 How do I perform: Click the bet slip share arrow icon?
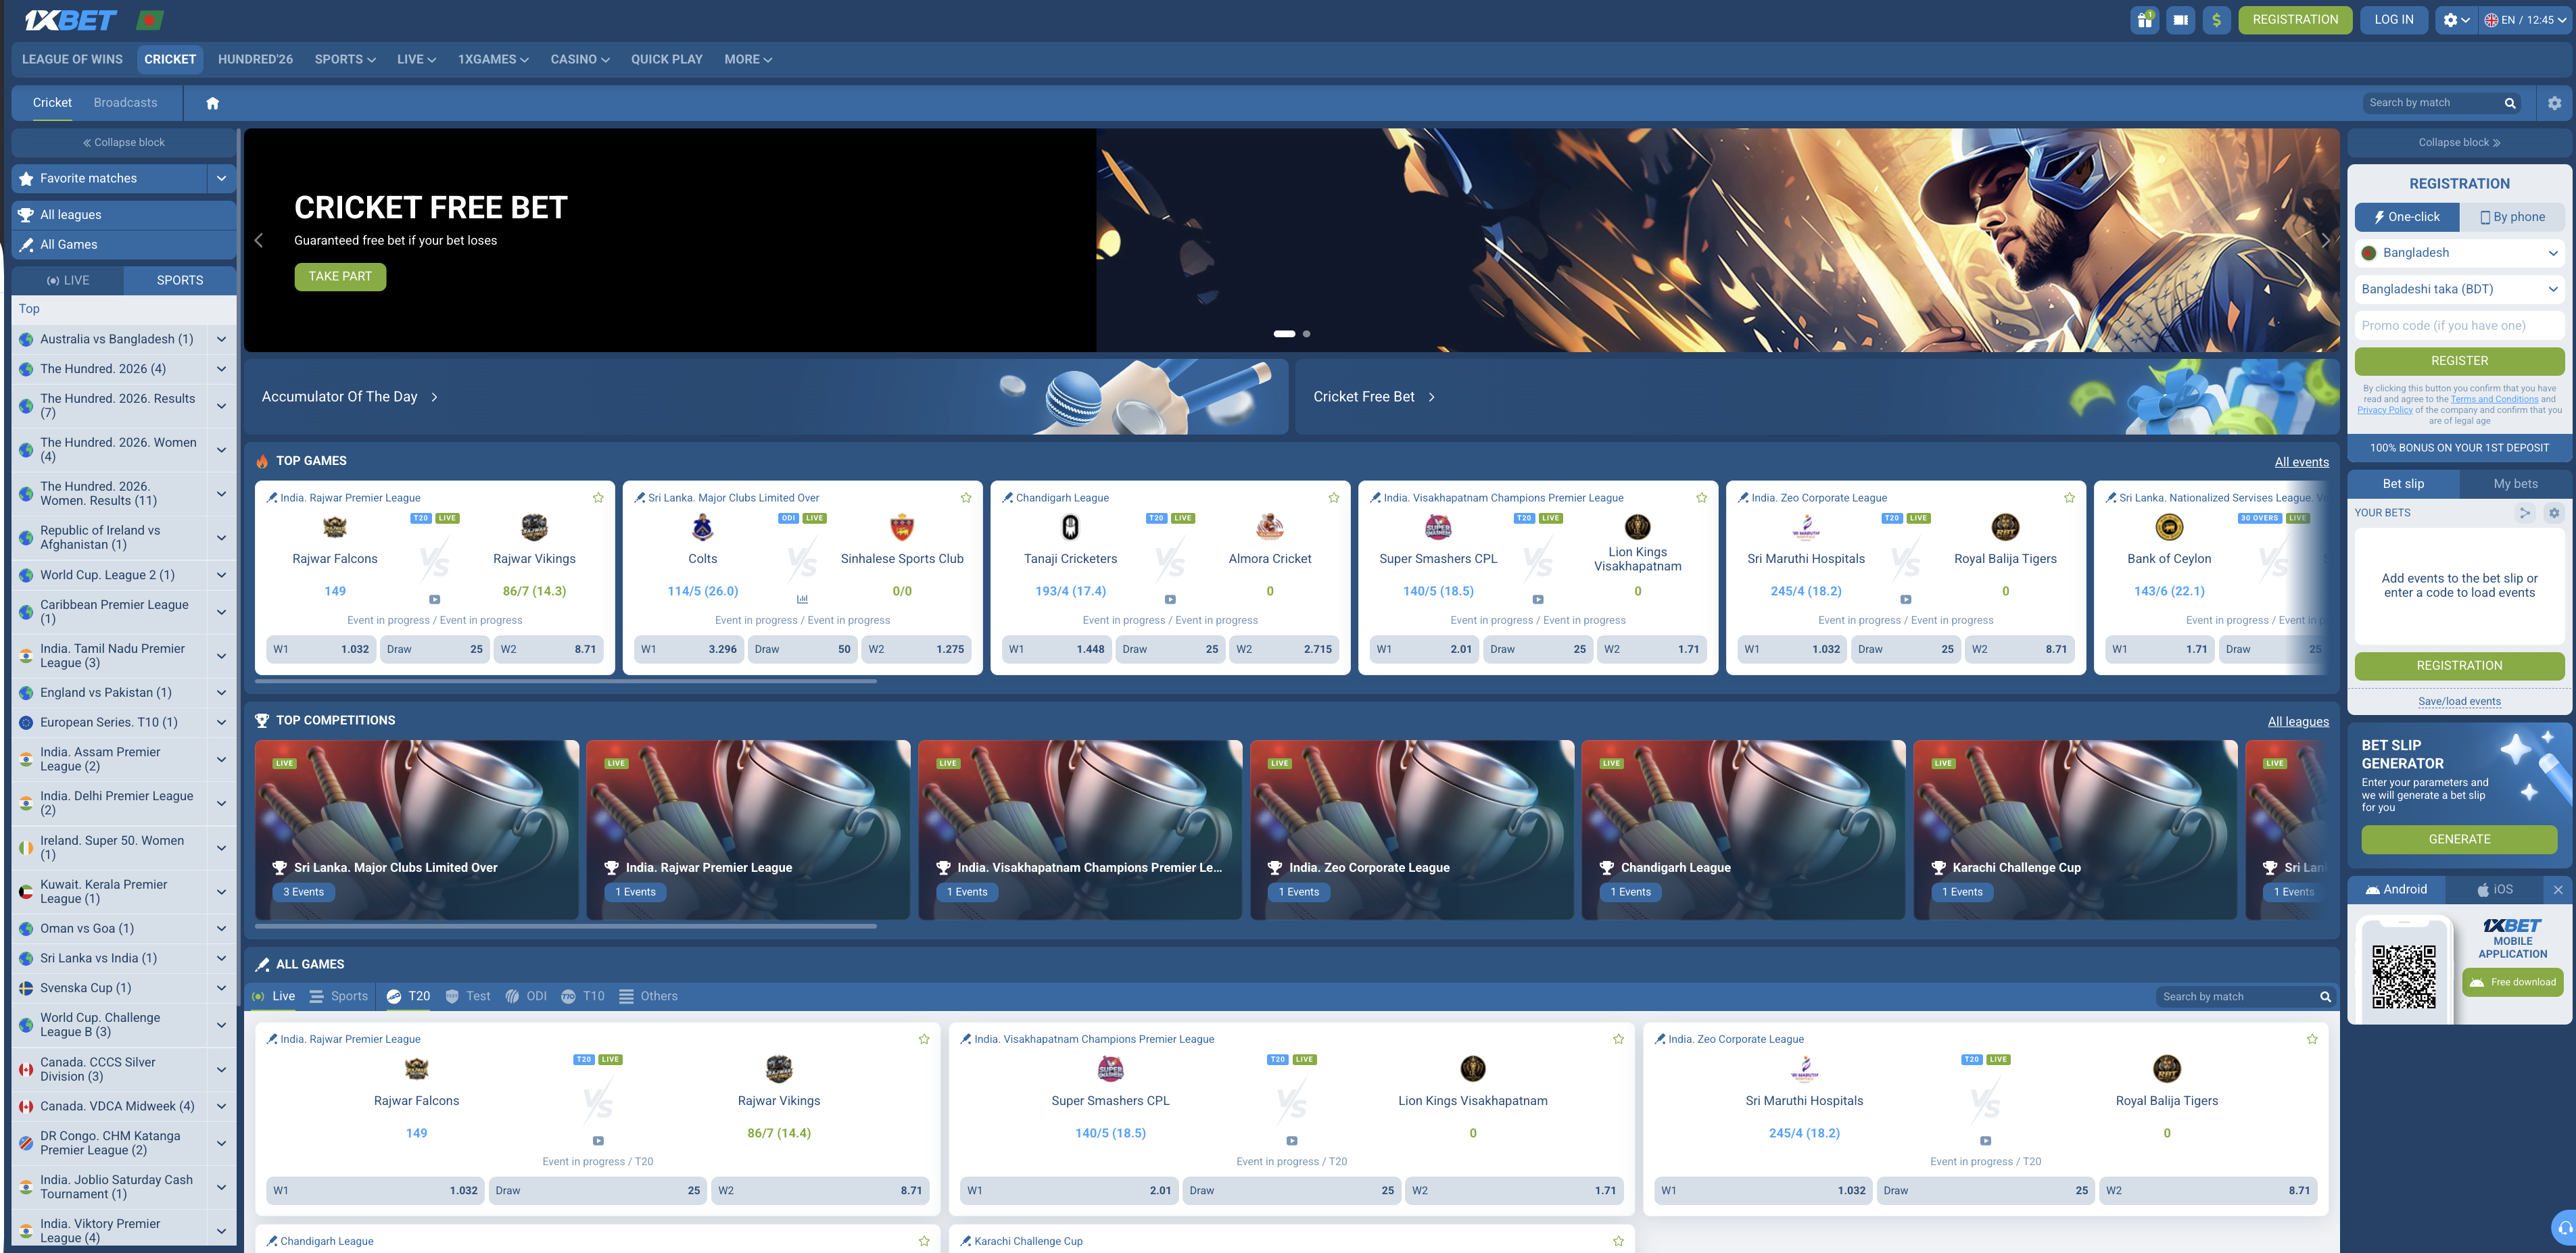click(2524, 512)
